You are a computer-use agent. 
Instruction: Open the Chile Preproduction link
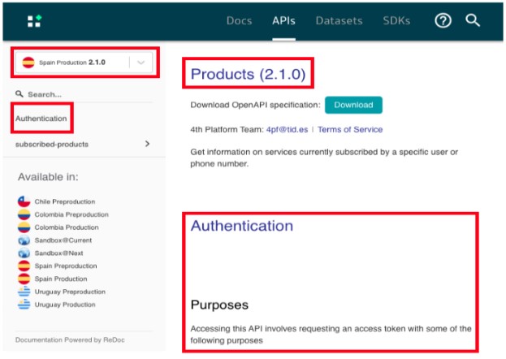click(x=65, y=201)
